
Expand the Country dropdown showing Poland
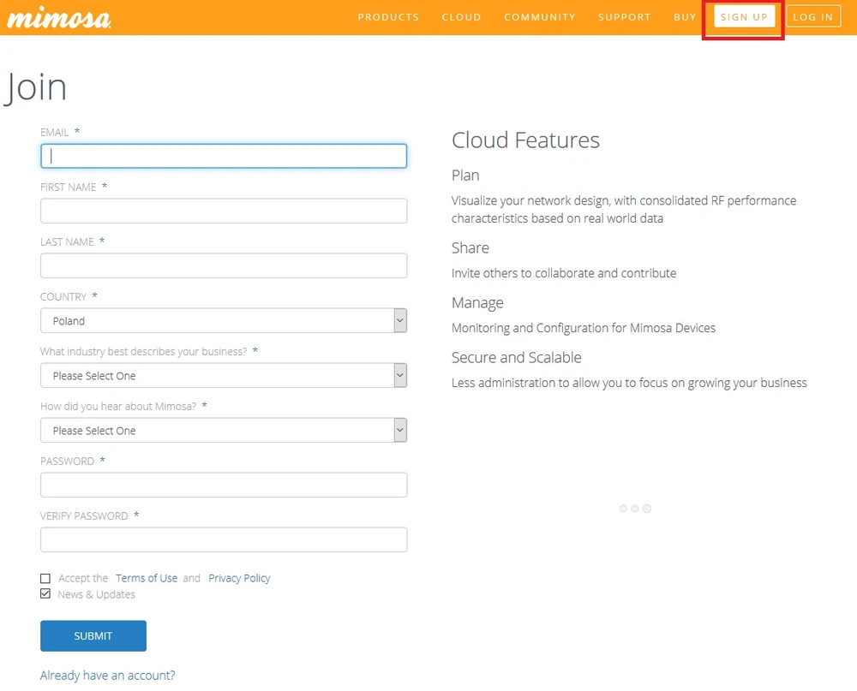click(224, 321)
